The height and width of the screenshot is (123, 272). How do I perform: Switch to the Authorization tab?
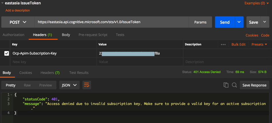13,35
